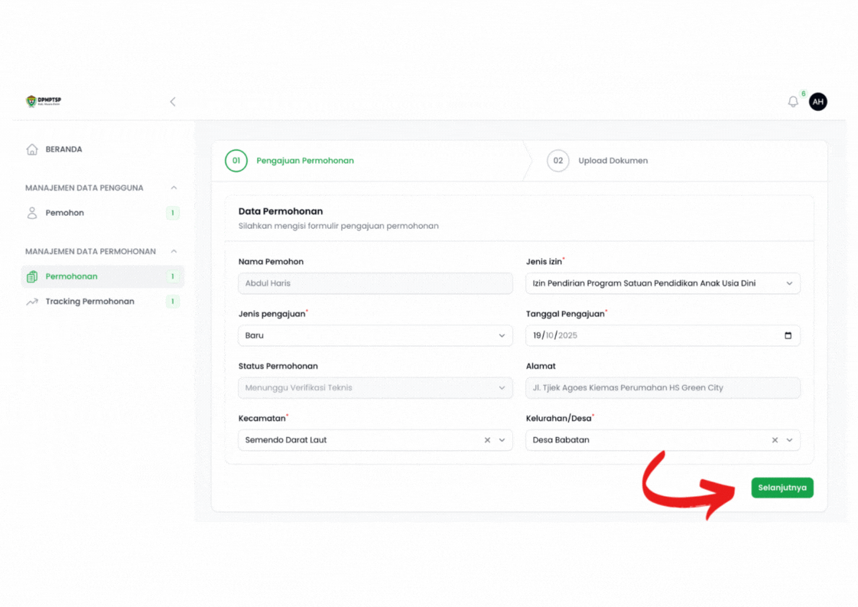Click the green Selanjutnya button

pos(782,488)
